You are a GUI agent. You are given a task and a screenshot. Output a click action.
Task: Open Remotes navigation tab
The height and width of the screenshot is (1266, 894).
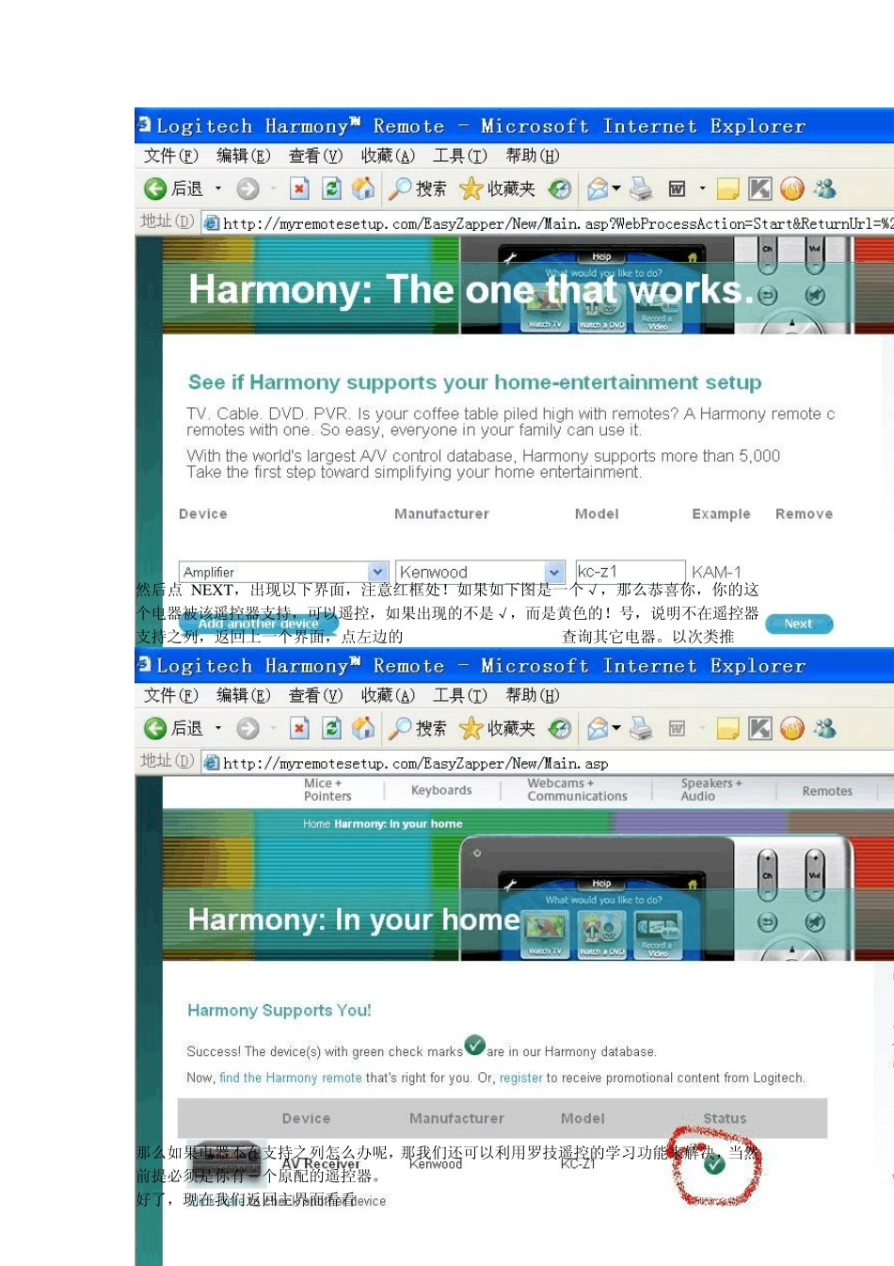827,791
